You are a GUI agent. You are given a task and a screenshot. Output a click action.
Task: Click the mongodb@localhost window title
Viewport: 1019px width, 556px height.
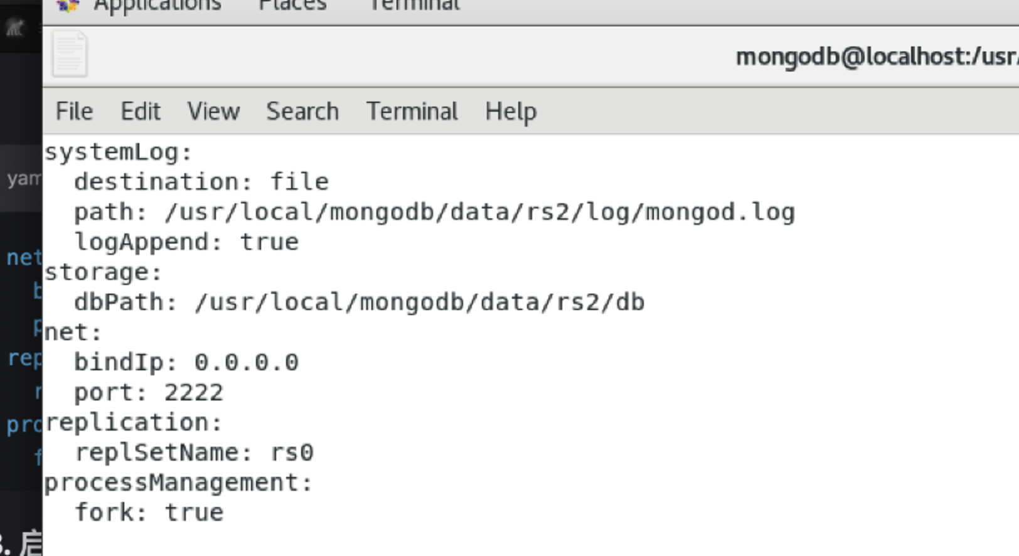(866, 56)
